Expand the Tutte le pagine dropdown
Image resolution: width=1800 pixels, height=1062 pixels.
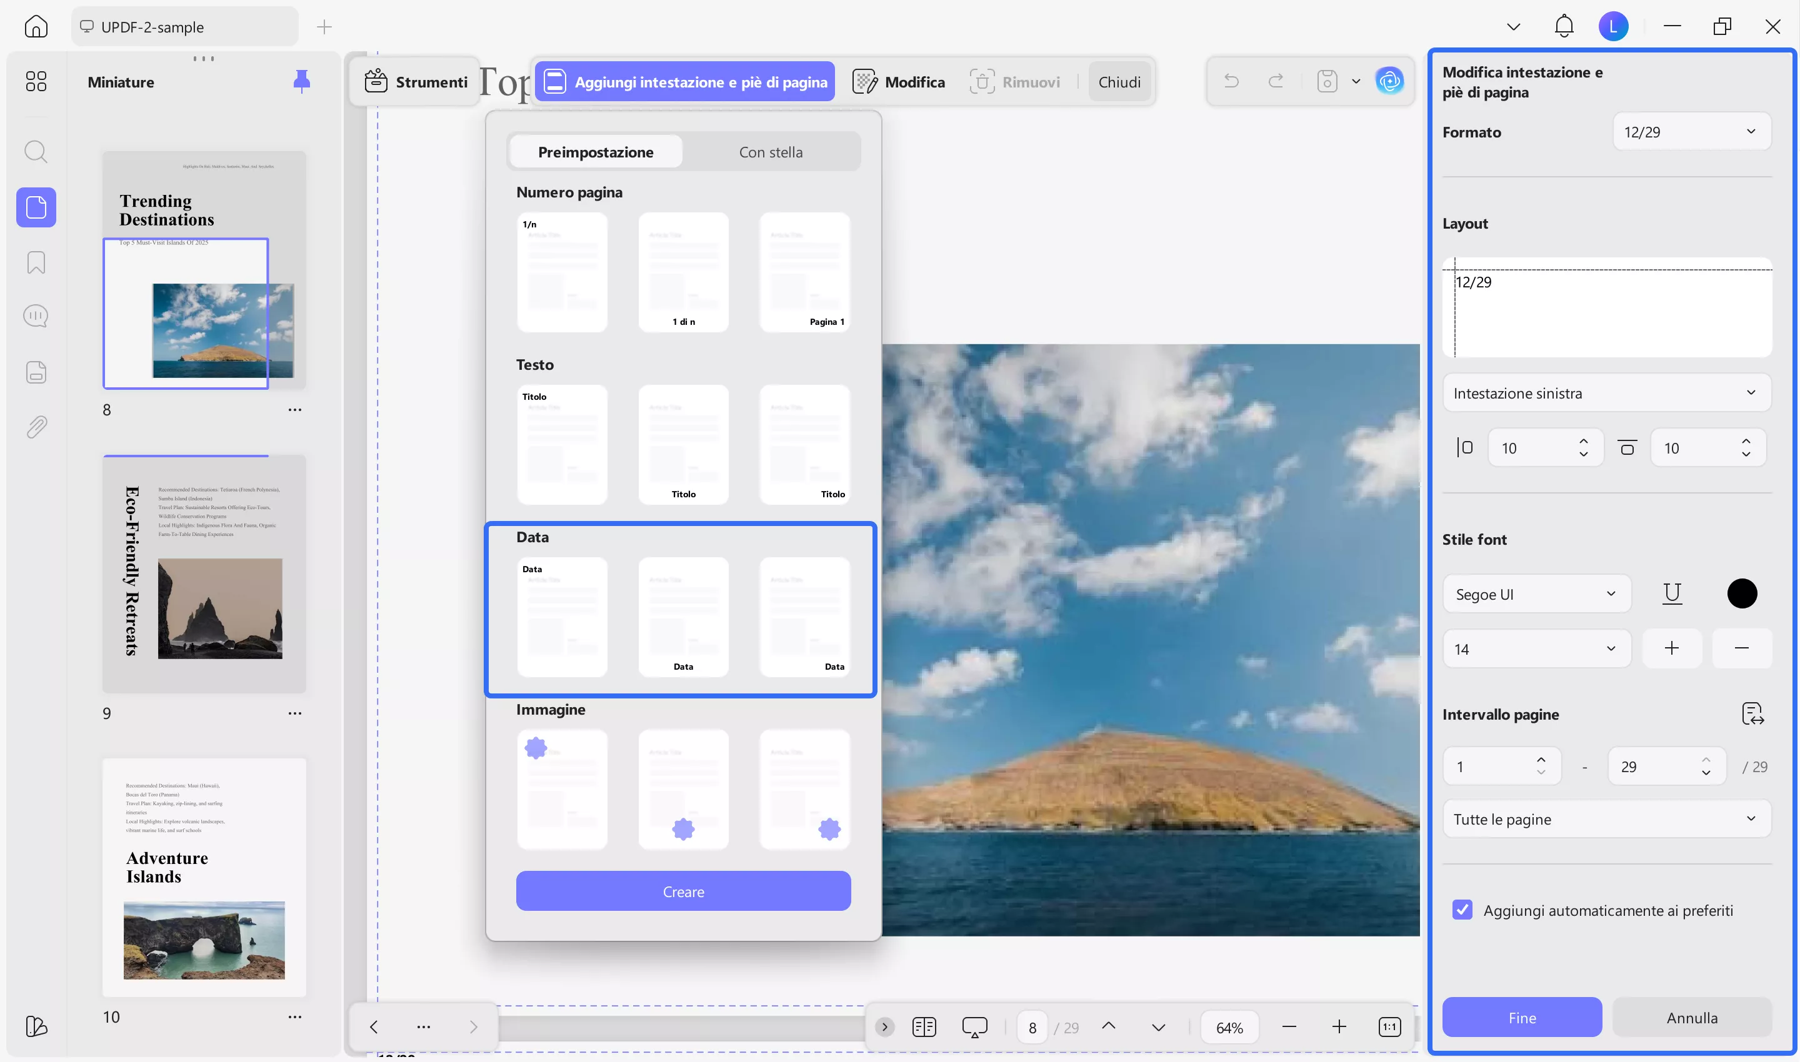1606,819
